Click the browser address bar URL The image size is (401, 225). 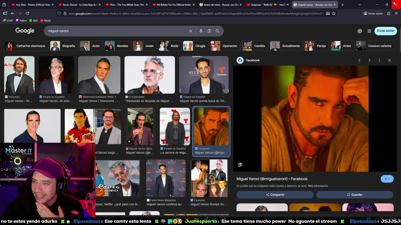coord(196,13)
